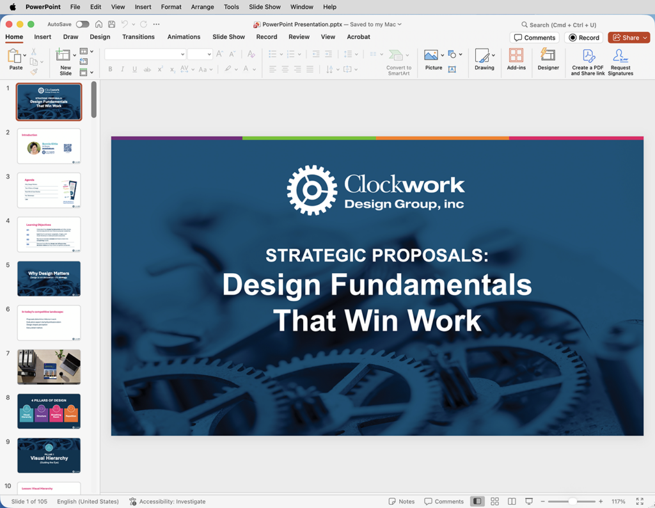Open the Format menu in menu bar
The width and height of the screenshot is (655, 508).
coord(171,6)
